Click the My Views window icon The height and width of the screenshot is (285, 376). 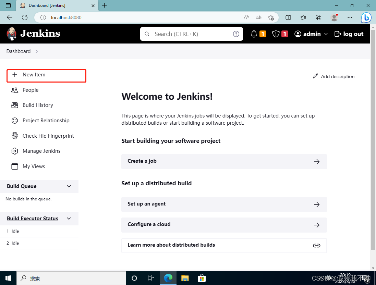click(15, 166)
